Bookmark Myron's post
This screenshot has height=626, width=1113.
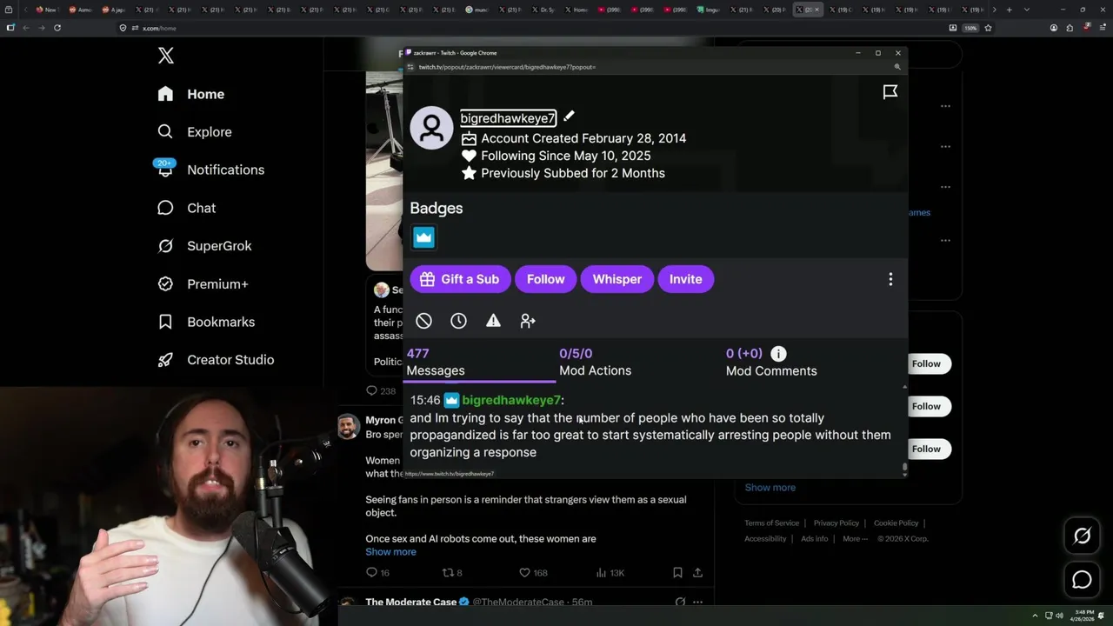point(677,573)
